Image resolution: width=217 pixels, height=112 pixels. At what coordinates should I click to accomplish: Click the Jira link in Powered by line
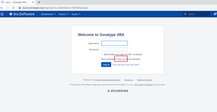(95, 85)
